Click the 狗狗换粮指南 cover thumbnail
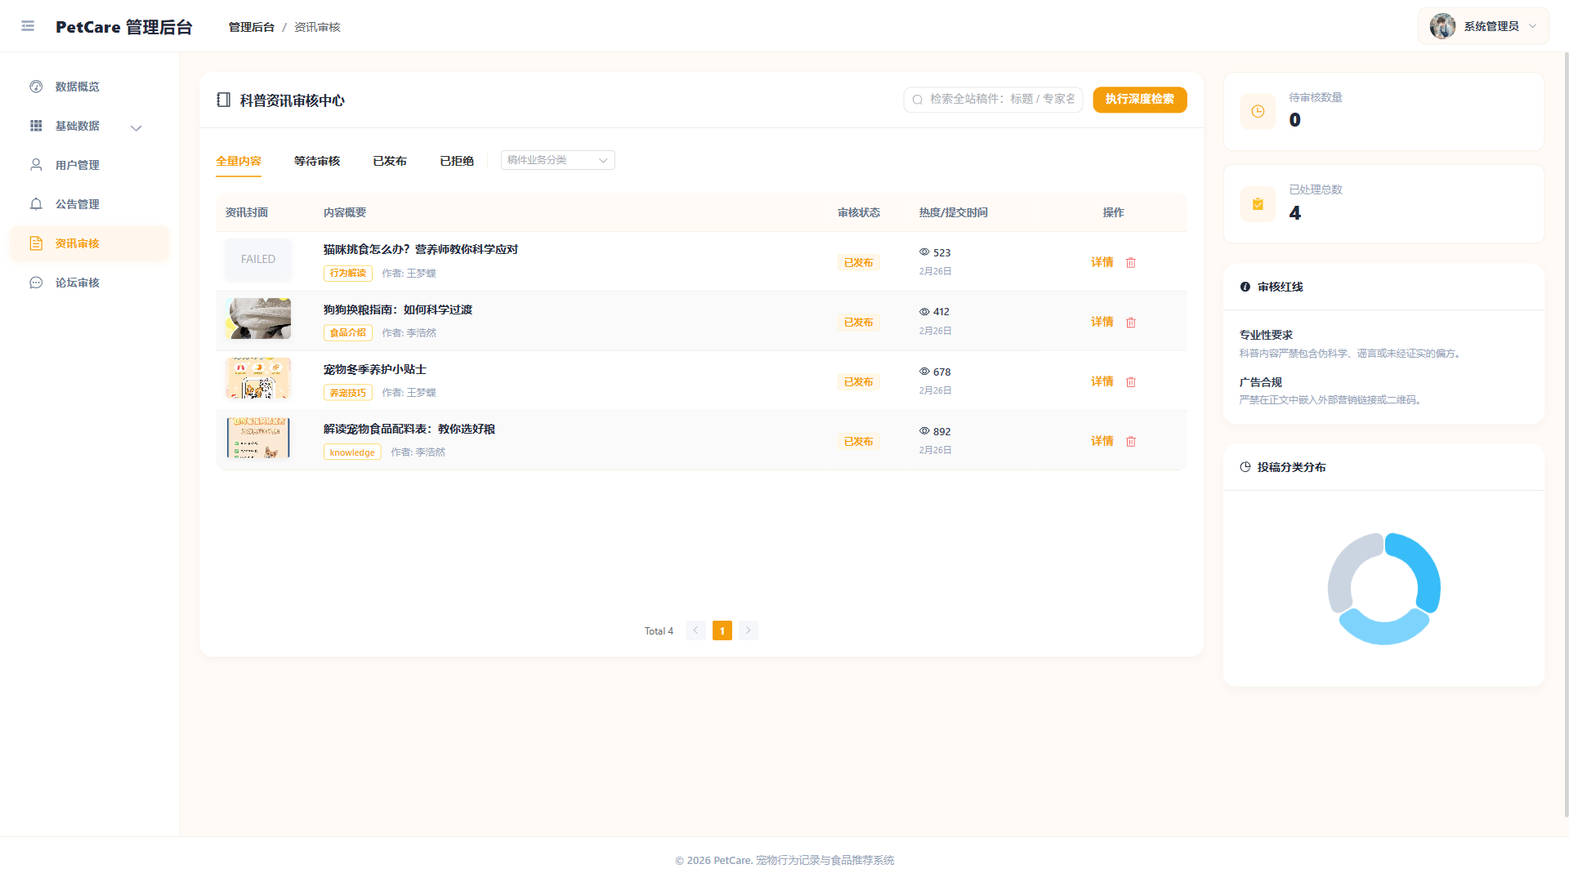This screenshot has width=1569, height=882. click(x=258, y=318)
